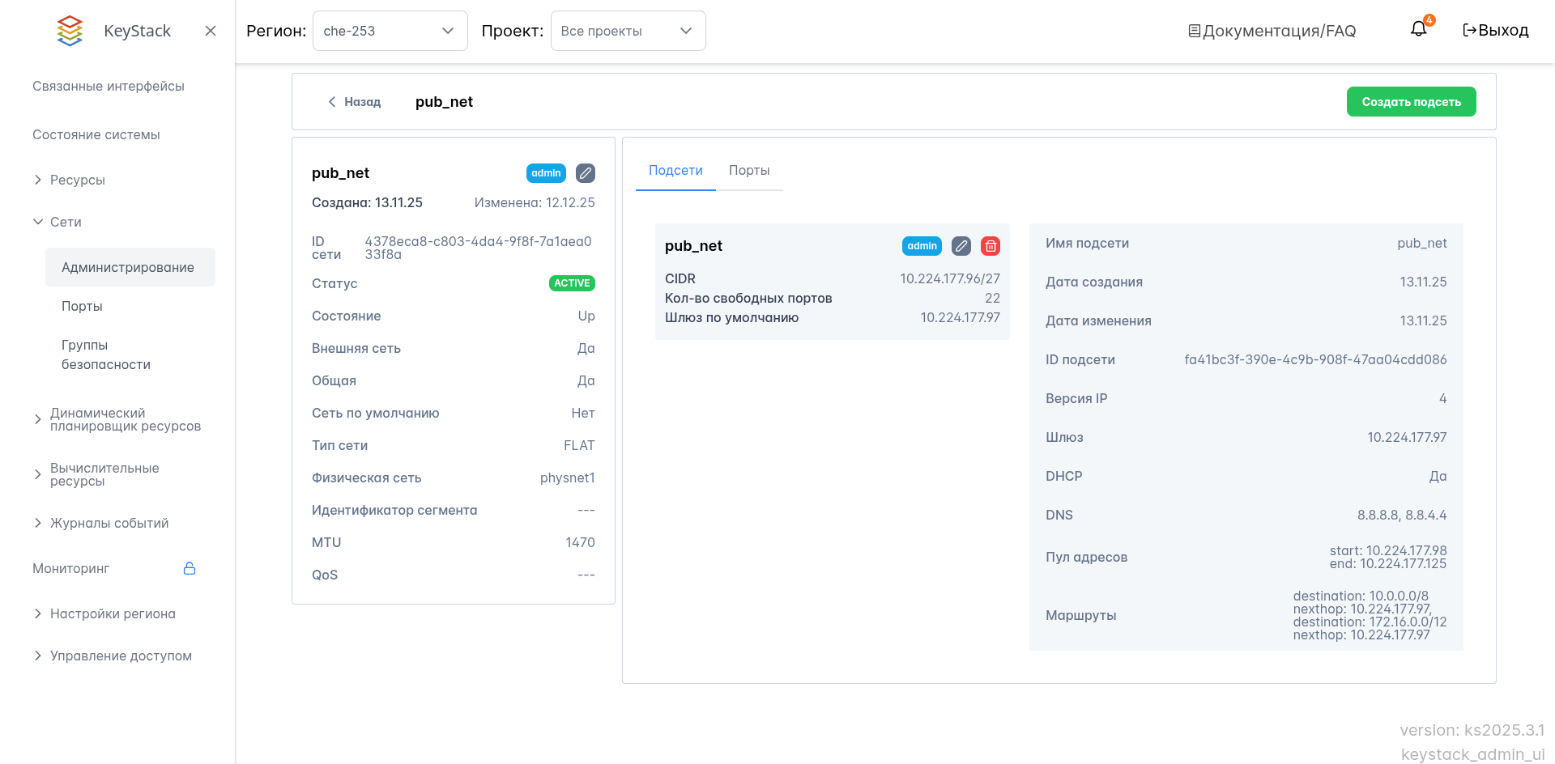Delete the pub_net subnet with trash icon

991,246
